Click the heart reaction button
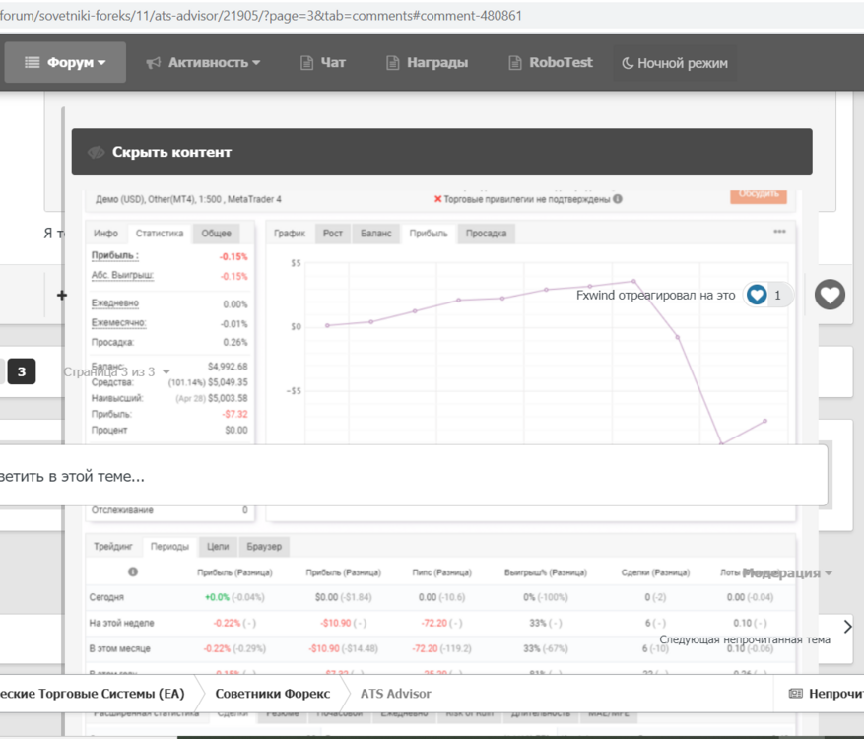This screenshot has width=864, height=739. click(830, 295)
